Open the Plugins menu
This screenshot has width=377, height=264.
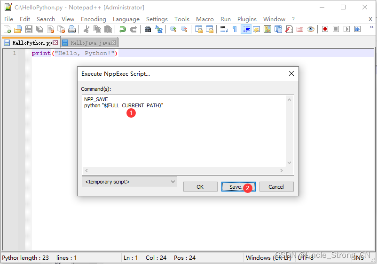click(247, 19)
